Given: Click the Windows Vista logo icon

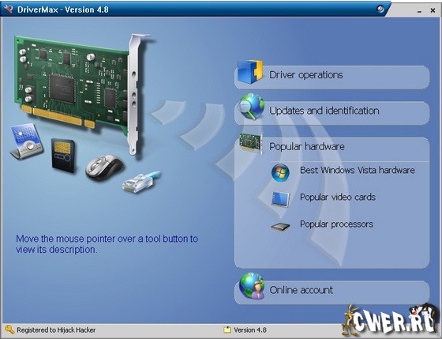Looking at the screenshot, I should (280, 172).
